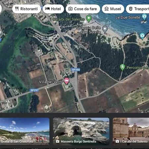Image resolution: width=149 pixels, height=149 pixels.
Task: Select the SP297 road badge
Action: click(34, 90)
